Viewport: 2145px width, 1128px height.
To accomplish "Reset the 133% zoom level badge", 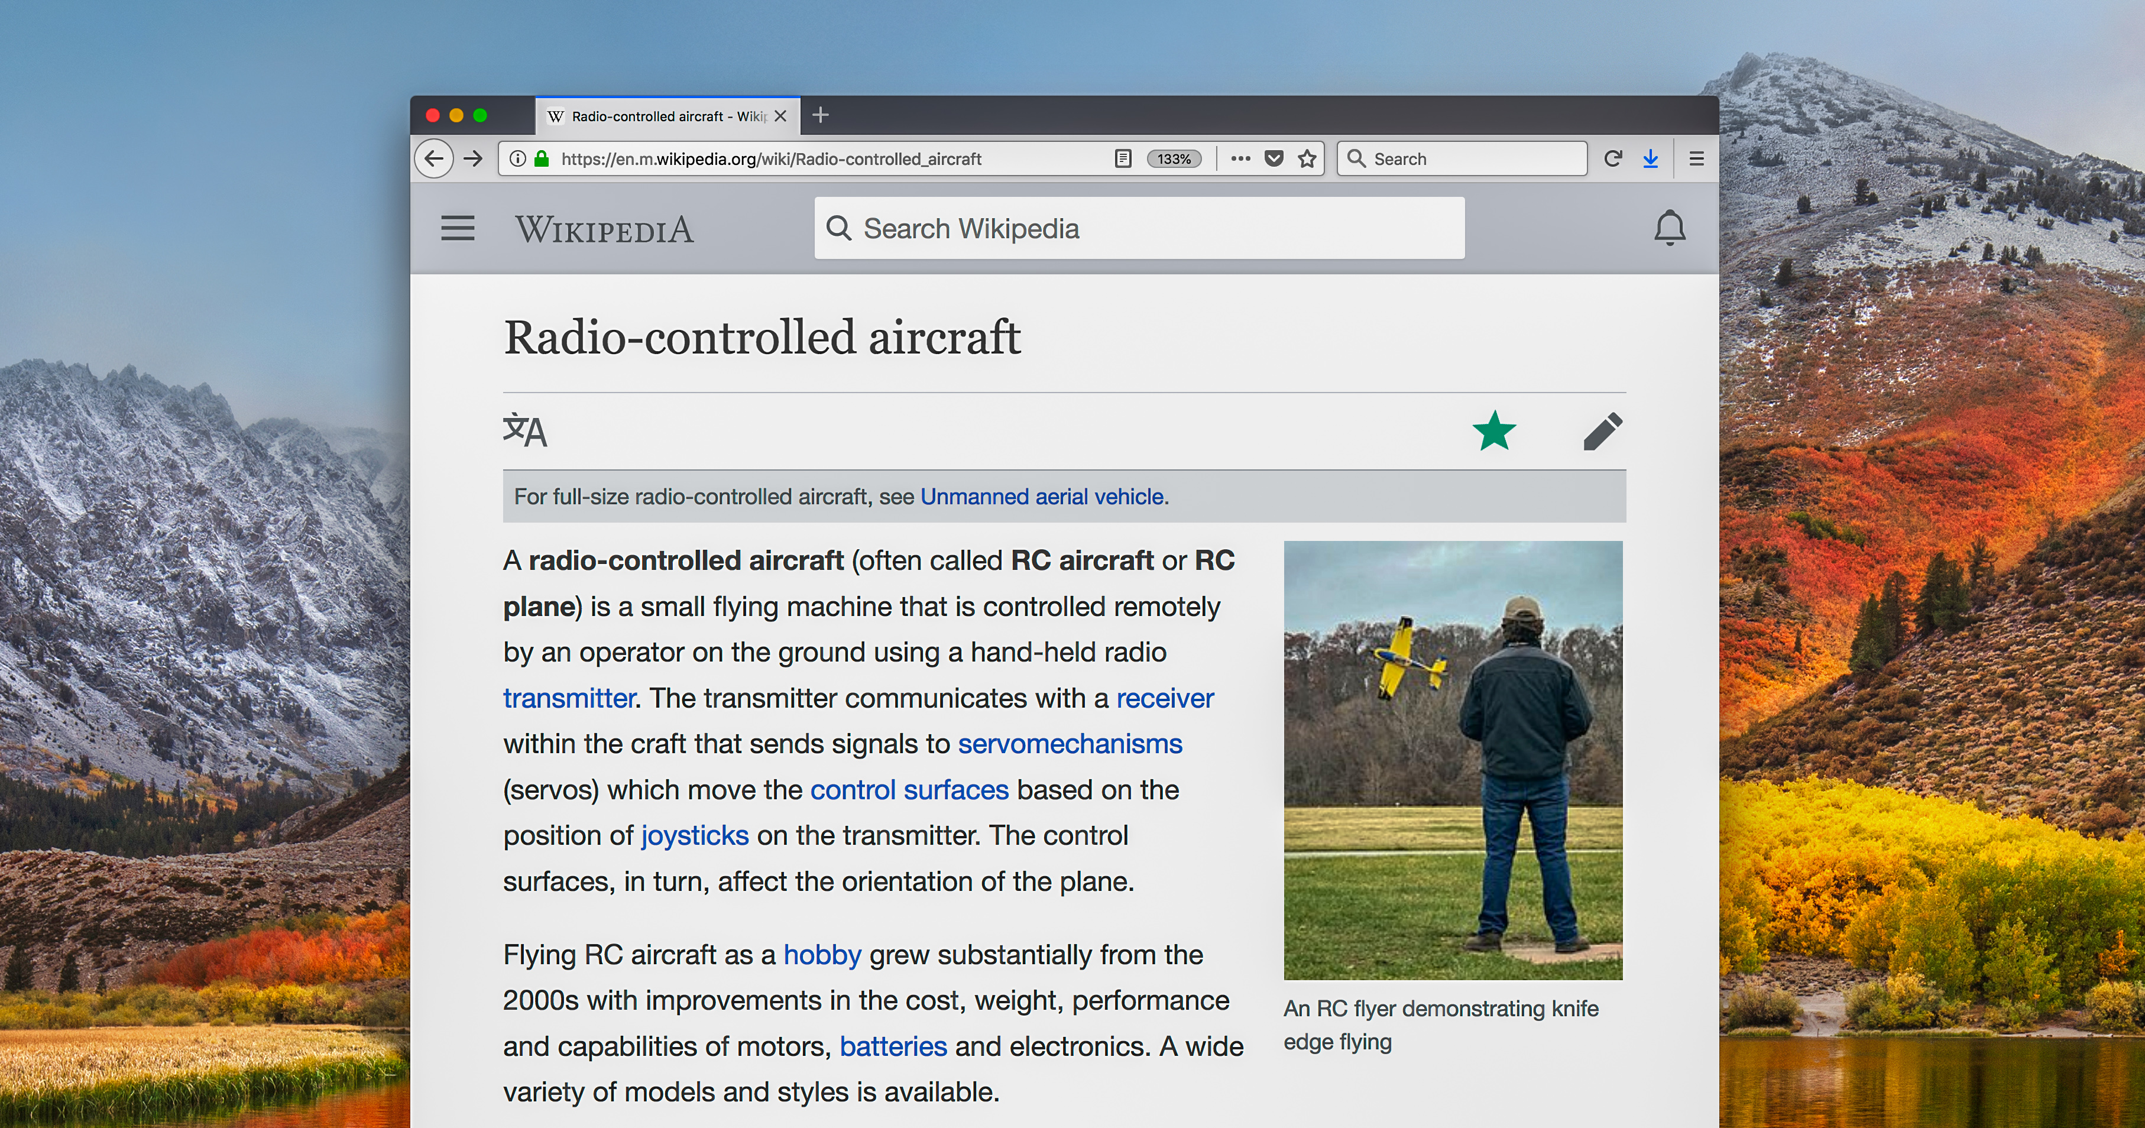I will 1173,159.
